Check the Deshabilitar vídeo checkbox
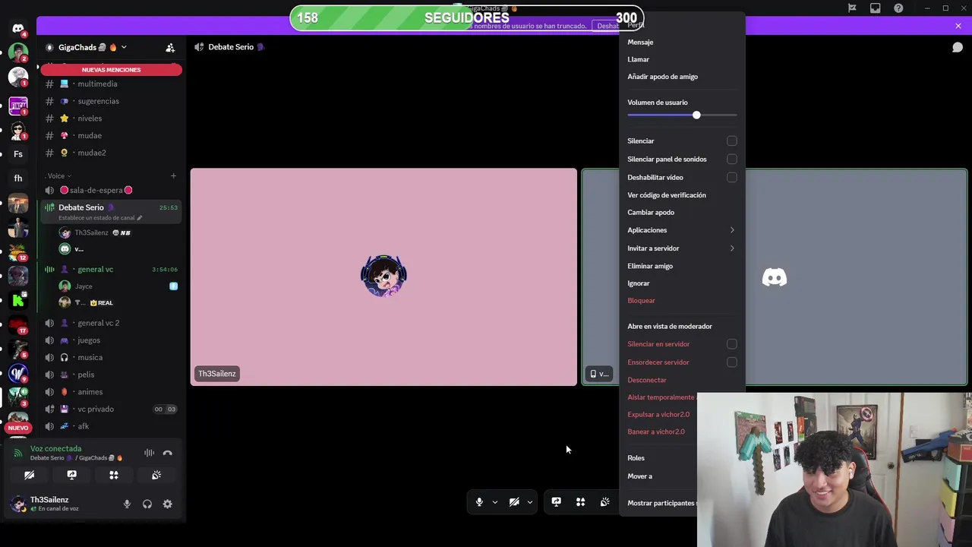972x547 pixels. [x=732, y=178]
